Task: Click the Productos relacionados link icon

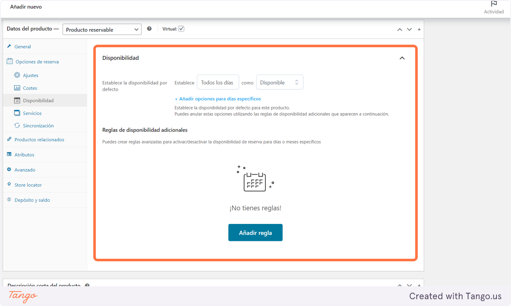Action: 9,139
